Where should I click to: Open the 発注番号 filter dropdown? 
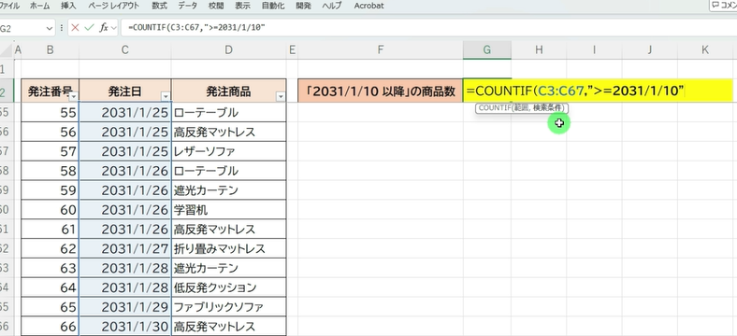pyautogui.click(x=73, y=97)
